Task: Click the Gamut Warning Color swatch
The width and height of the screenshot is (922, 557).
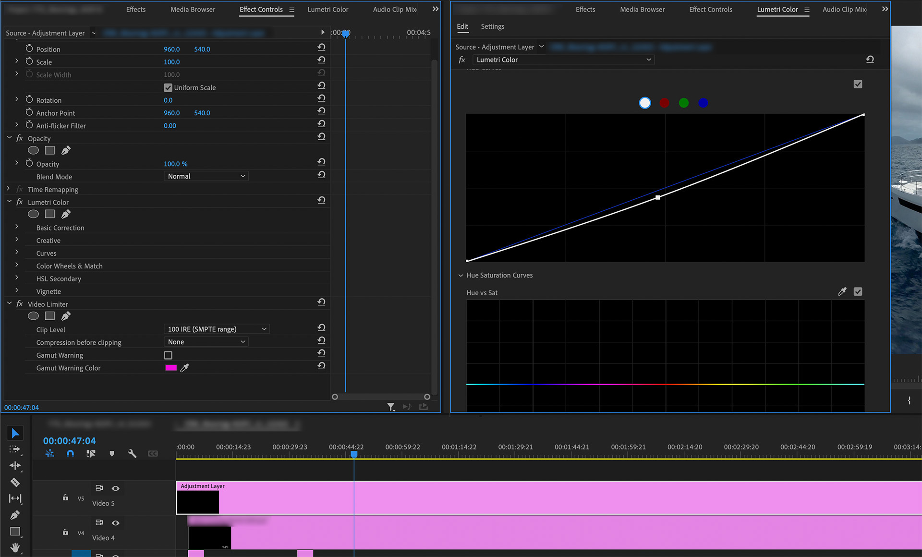Action: [x=170, y=367]
